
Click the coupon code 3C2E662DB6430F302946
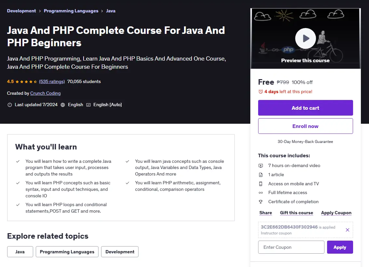click(x=289, y=227)
